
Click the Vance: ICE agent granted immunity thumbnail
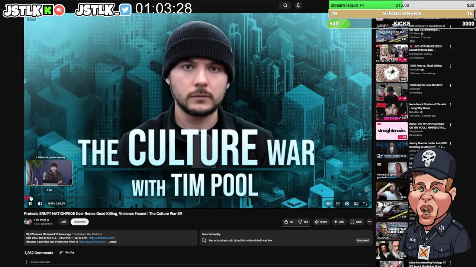(x=392, y=170)
